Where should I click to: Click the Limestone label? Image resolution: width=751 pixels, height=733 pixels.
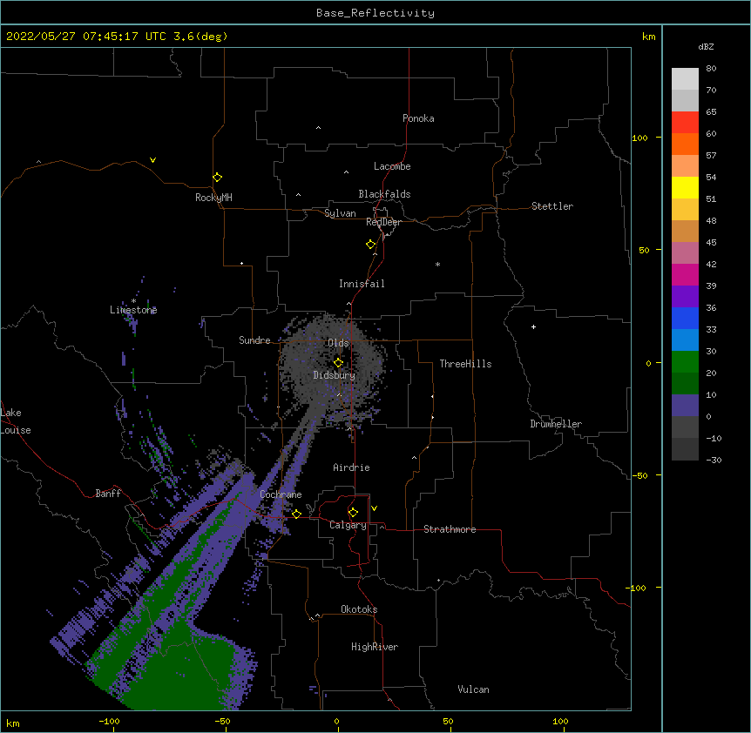click(133, 310)
